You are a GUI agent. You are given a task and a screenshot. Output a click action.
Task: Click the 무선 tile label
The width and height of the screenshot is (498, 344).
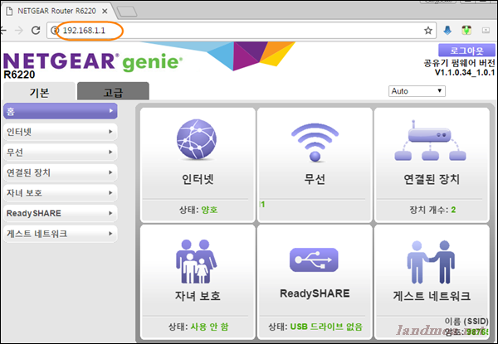click(x=315, y=179)
